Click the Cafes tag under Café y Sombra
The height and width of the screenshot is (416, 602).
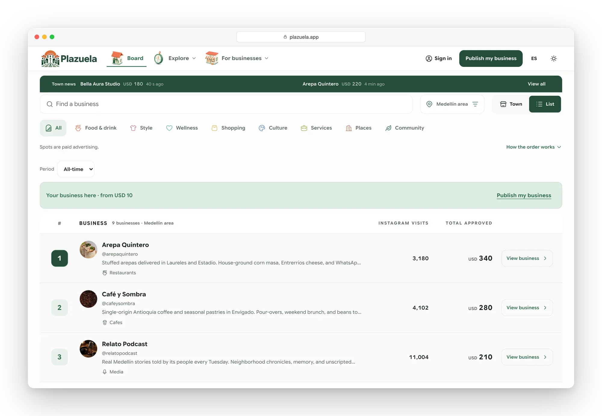coord(112,323)
